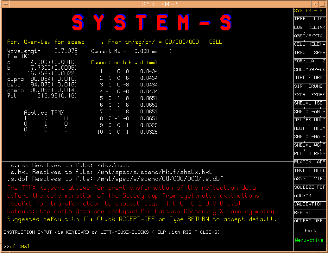Image resolution: width=328 pixels, height=253 pixels.
Task: Generate REPORT from the side menu
Action: pos(303,212)
